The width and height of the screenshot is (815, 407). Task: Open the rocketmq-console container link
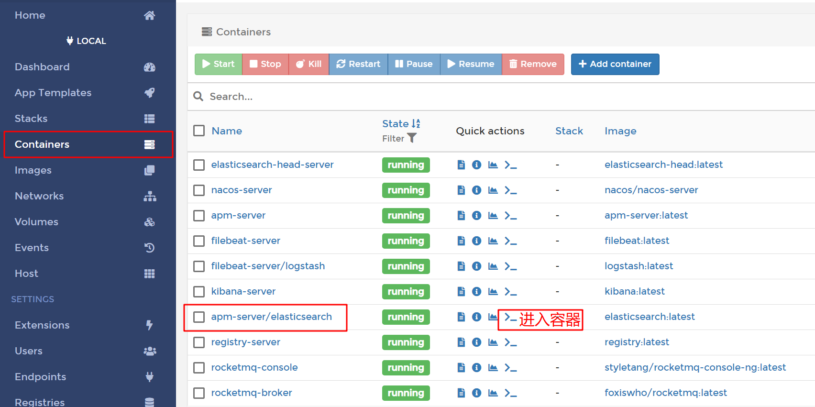[x=254, y=367]
